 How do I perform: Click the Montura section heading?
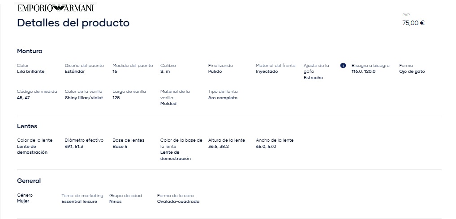click(30, 51)
